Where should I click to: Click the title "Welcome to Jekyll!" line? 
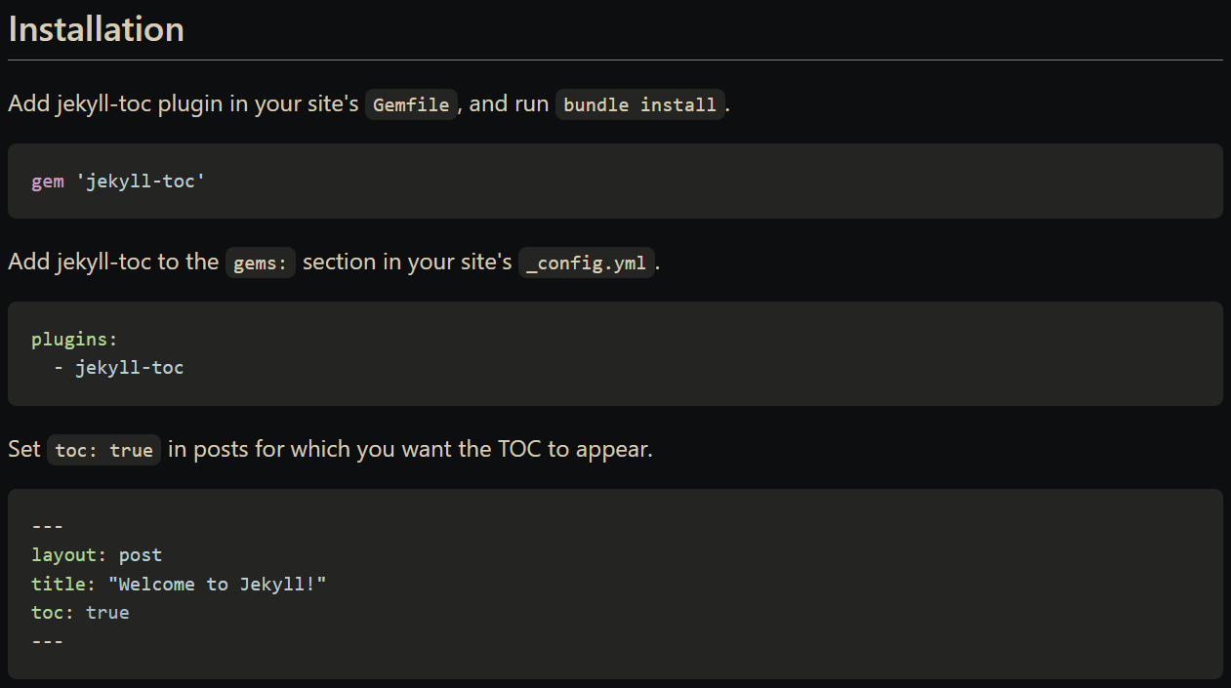pyautogui.click(x=179, y=585)
